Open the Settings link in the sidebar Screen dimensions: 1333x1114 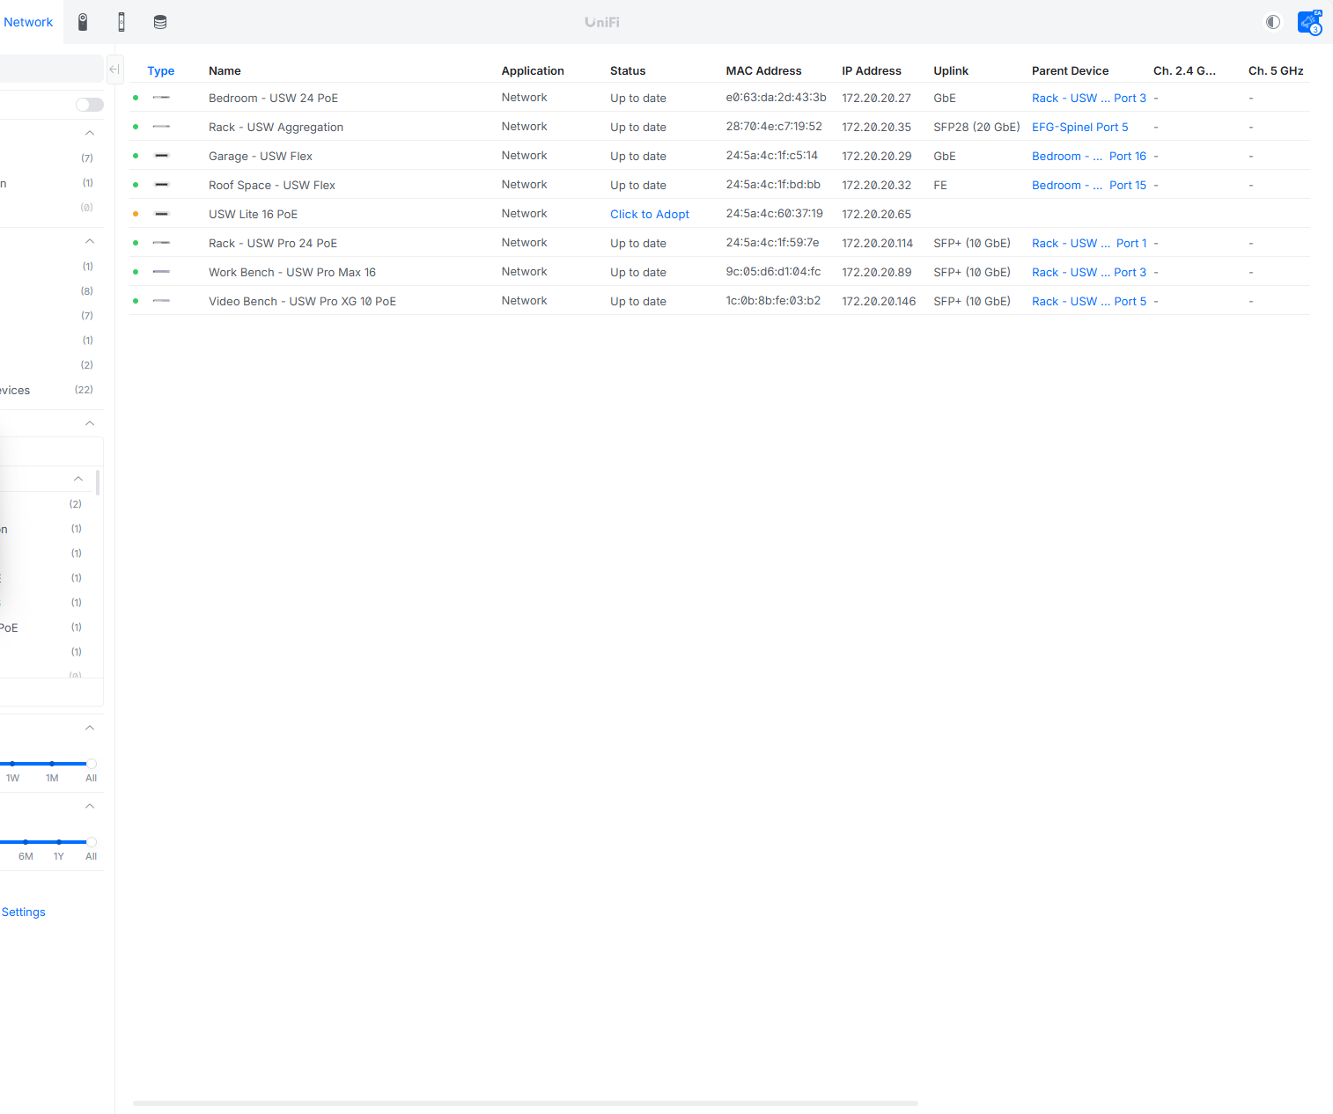tap(24, 912)
